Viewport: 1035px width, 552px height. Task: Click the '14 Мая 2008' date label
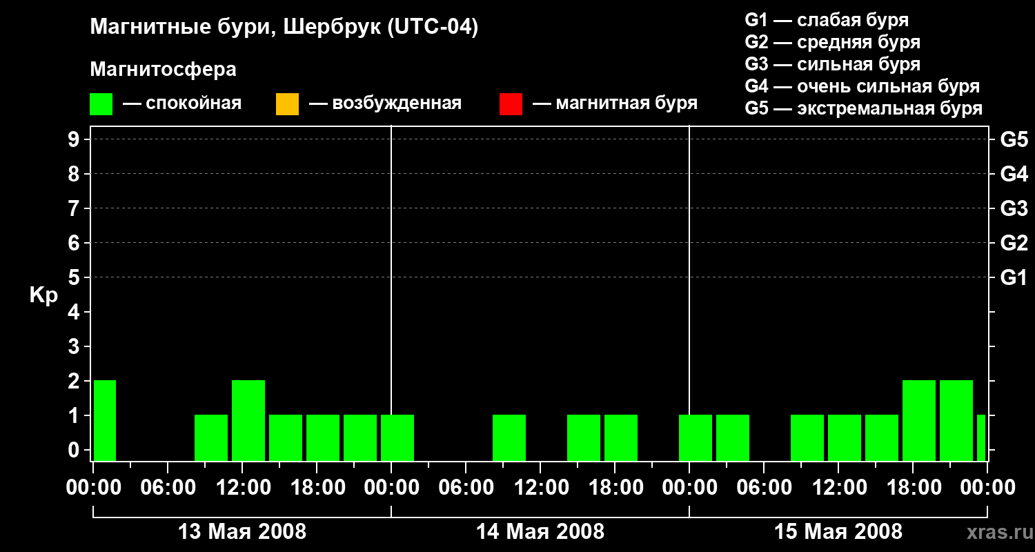pos(540,532)
